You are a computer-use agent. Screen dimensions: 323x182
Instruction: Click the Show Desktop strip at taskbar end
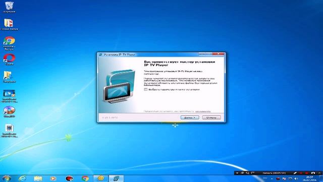coord(321,178)
